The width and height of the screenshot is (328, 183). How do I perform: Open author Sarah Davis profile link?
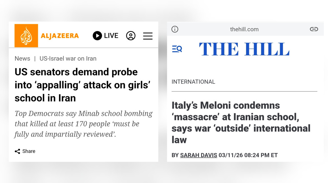tap(198, 155)
